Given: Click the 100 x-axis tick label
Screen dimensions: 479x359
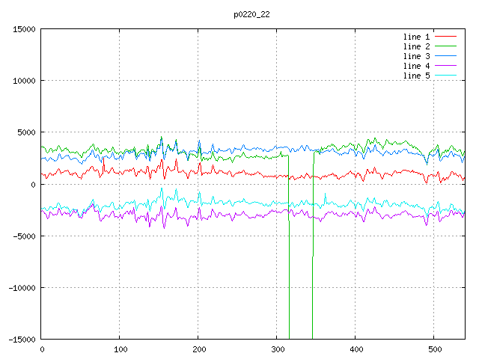Looking at the screenshot, I should (120, 349).
